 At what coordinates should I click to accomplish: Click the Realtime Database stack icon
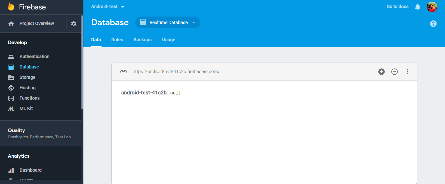(143, 22)
